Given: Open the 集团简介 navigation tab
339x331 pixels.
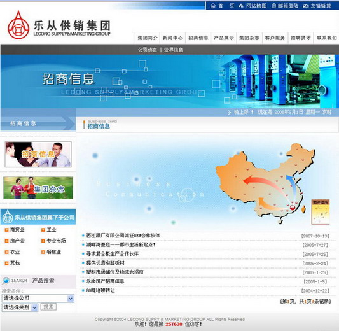Looking at the screenshot, I should point(148,38).
